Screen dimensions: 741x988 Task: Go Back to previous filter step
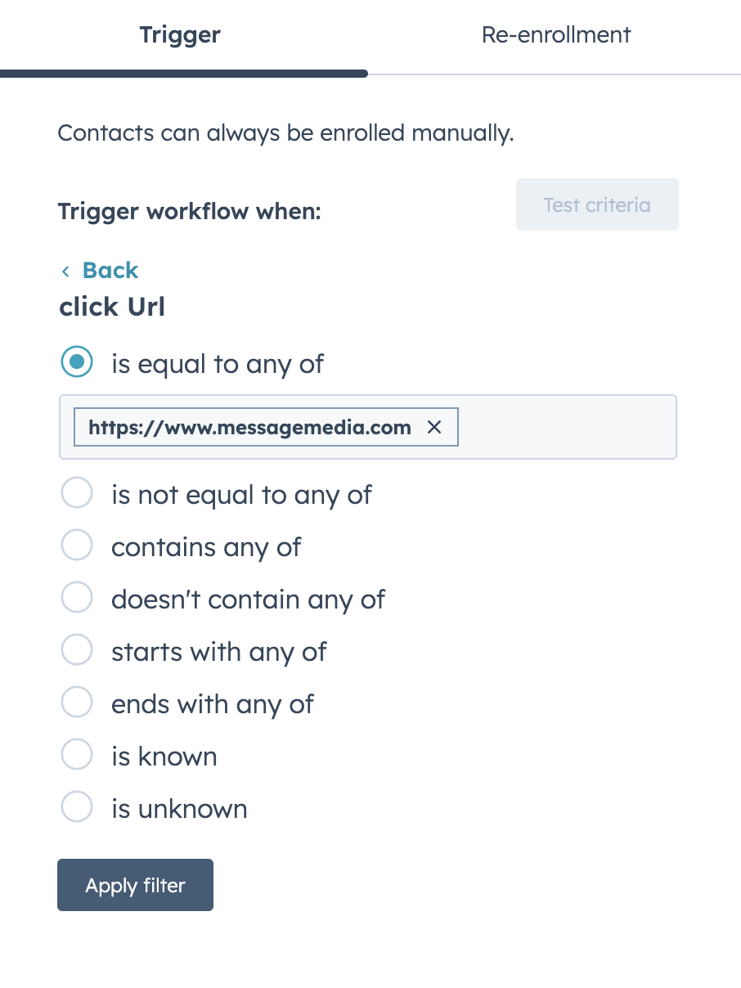[100, 271]
